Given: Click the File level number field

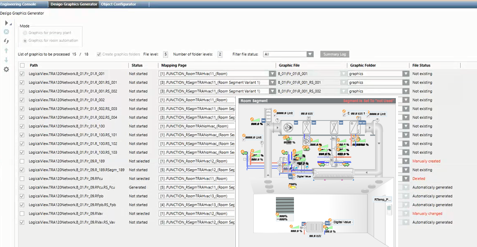Looking at the screenshot, I should 165,54.
